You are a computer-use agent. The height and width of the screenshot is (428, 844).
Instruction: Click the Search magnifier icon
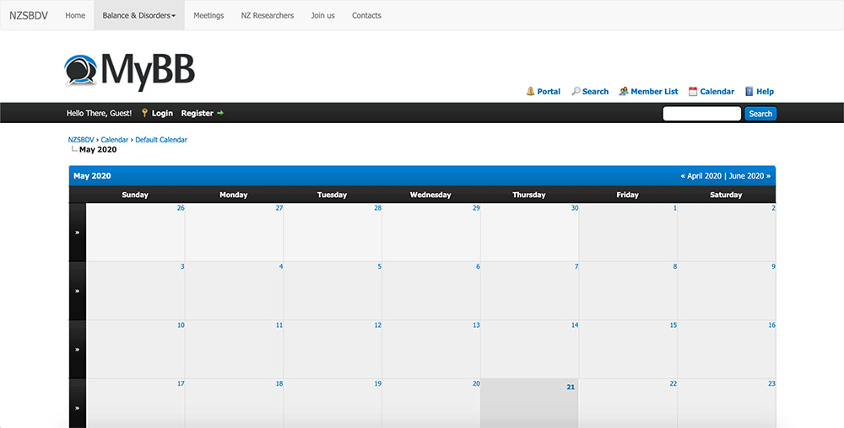tap(576, 91)
